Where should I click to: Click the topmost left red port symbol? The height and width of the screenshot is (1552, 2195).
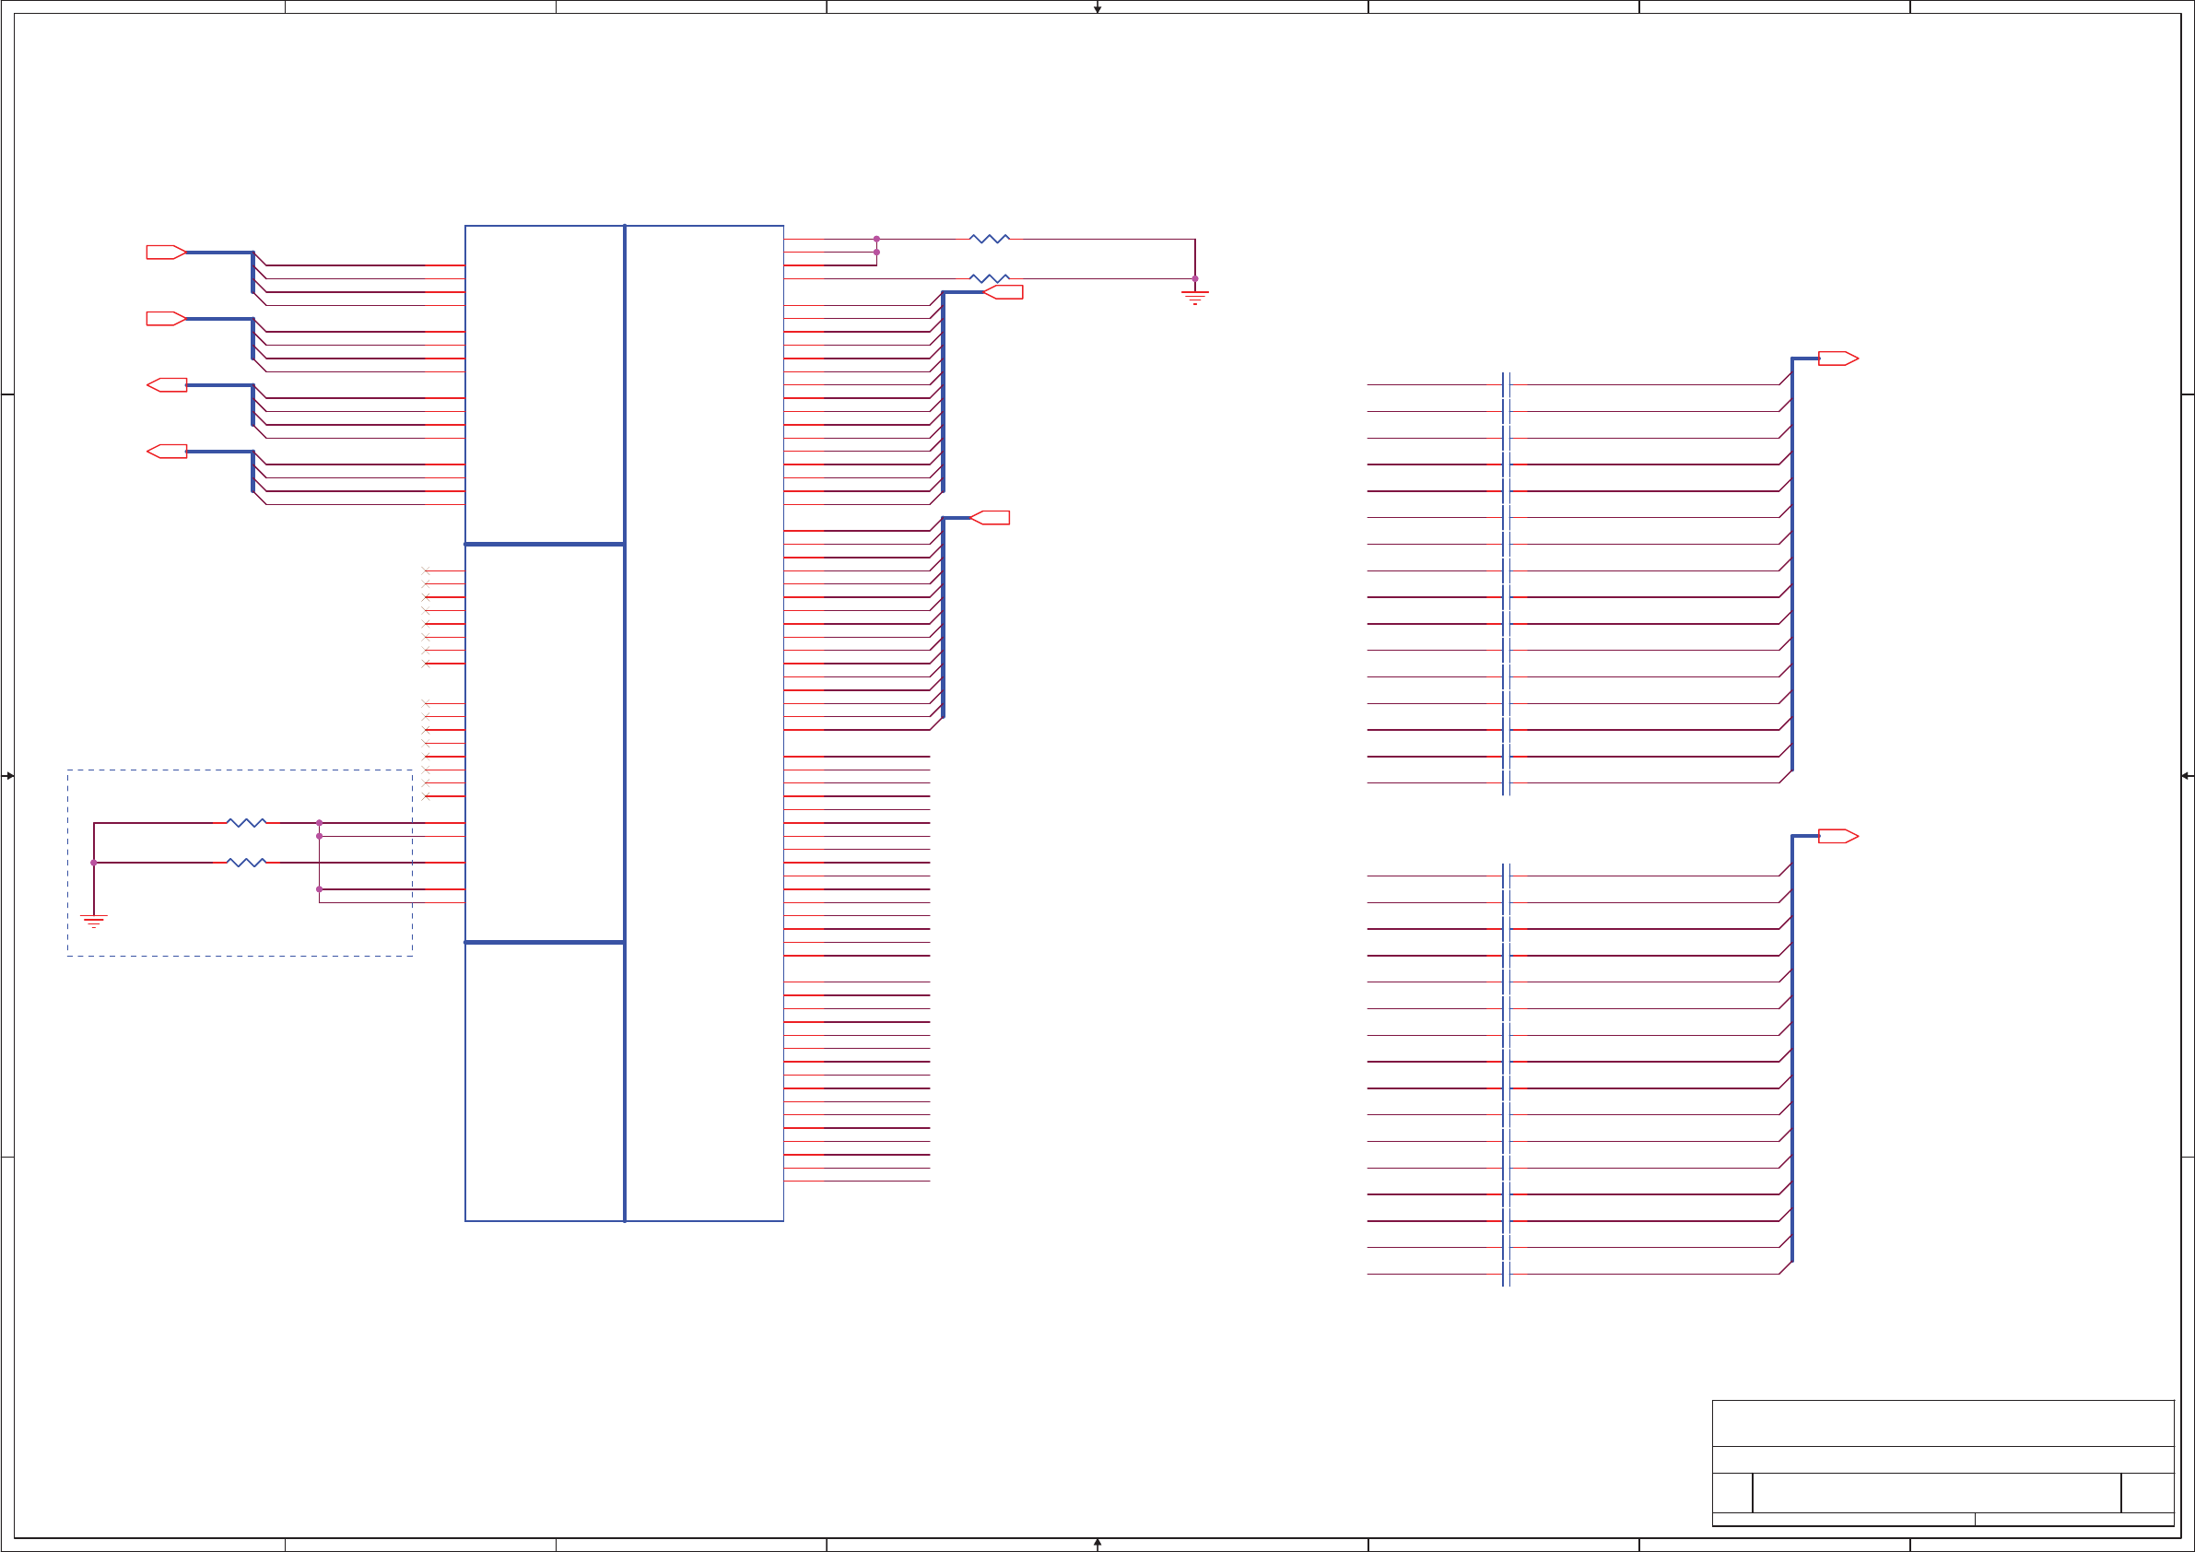click(165, 253)
